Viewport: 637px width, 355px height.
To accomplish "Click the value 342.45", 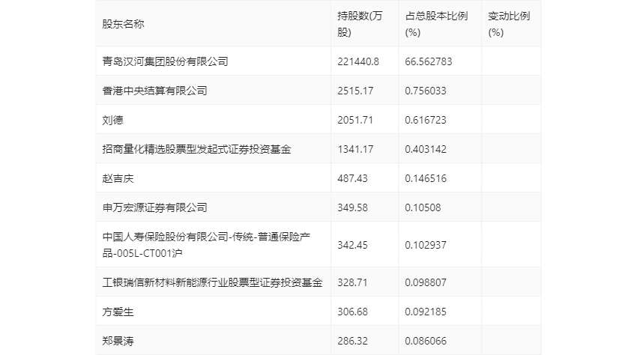I will [x=352, y=245].
